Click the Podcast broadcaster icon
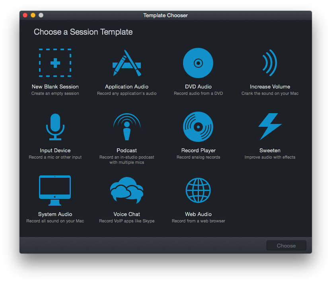Image resolution: width=331 pixels, height=283 pixels. 127,126
